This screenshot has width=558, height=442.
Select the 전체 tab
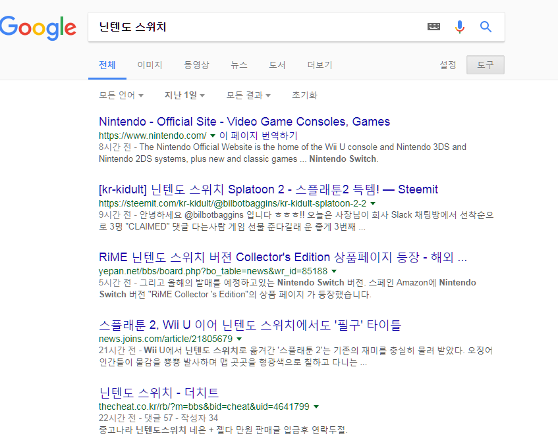coord(107,65)
